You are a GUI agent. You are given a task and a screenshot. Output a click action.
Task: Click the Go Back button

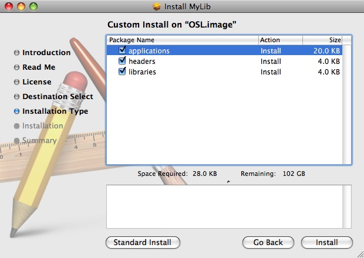(268, 242)
